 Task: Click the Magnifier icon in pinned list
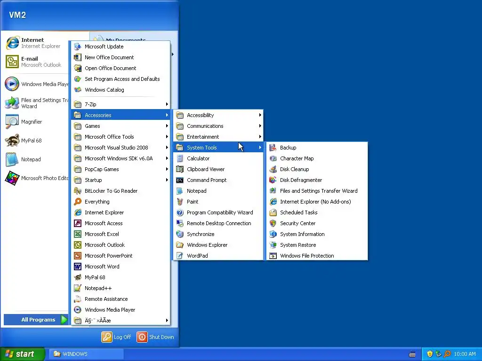pos(12,122)
